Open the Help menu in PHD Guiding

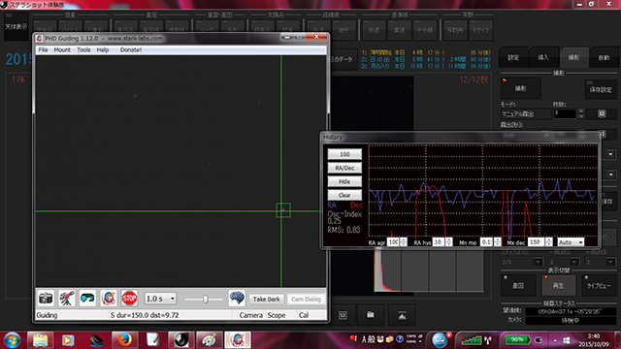tap(103, 49)
